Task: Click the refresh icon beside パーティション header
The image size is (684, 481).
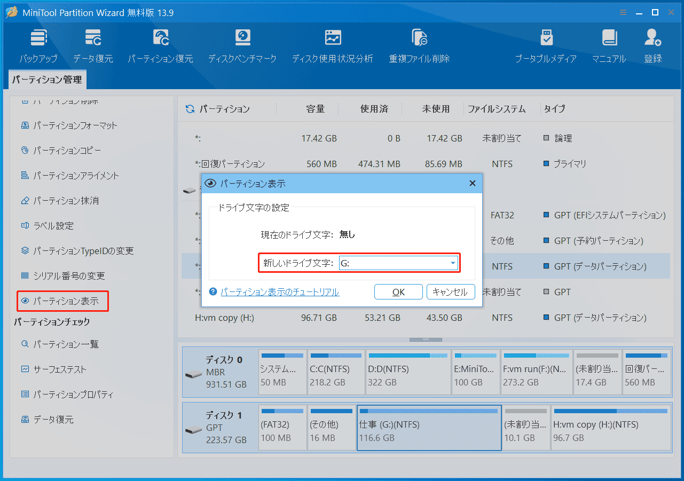Action: [190, 109]
